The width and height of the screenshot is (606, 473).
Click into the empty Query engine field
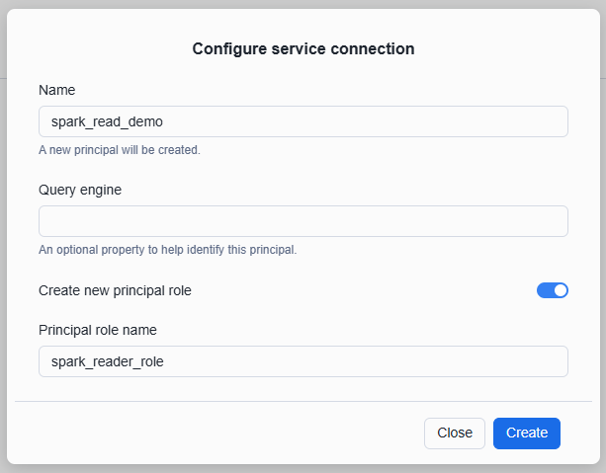(x=303, y=221)
